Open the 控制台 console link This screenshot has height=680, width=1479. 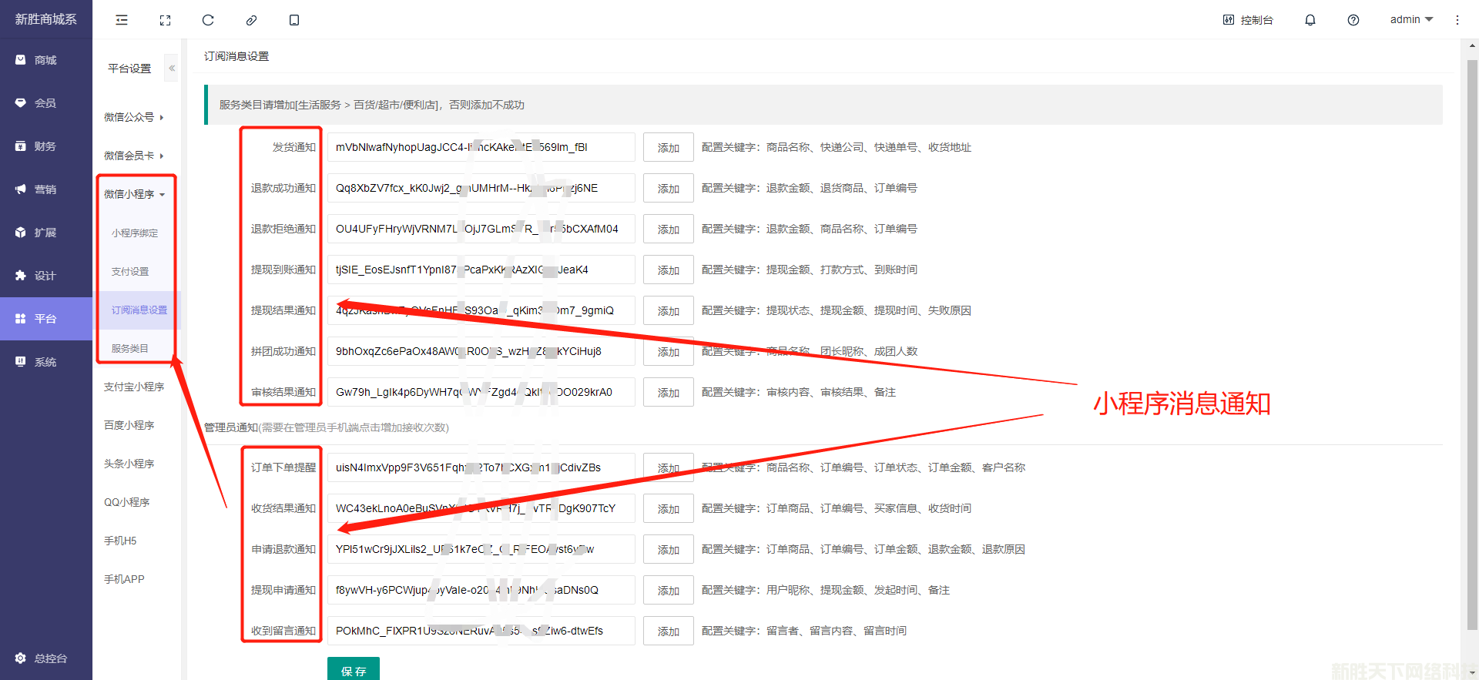coord(1248,20)
